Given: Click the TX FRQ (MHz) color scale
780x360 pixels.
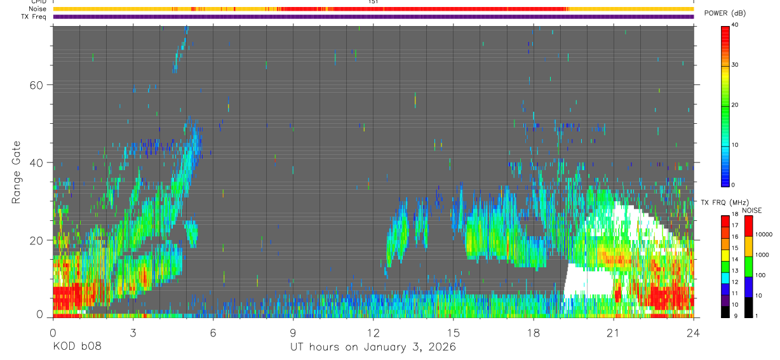Looking at the screenshot, I should pyautogui.click(x=725, y=266).
